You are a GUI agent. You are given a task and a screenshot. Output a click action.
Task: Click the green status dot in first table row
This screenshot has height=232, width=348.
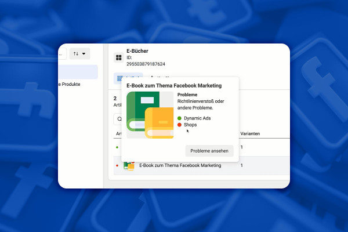click(x=117, y=147)
